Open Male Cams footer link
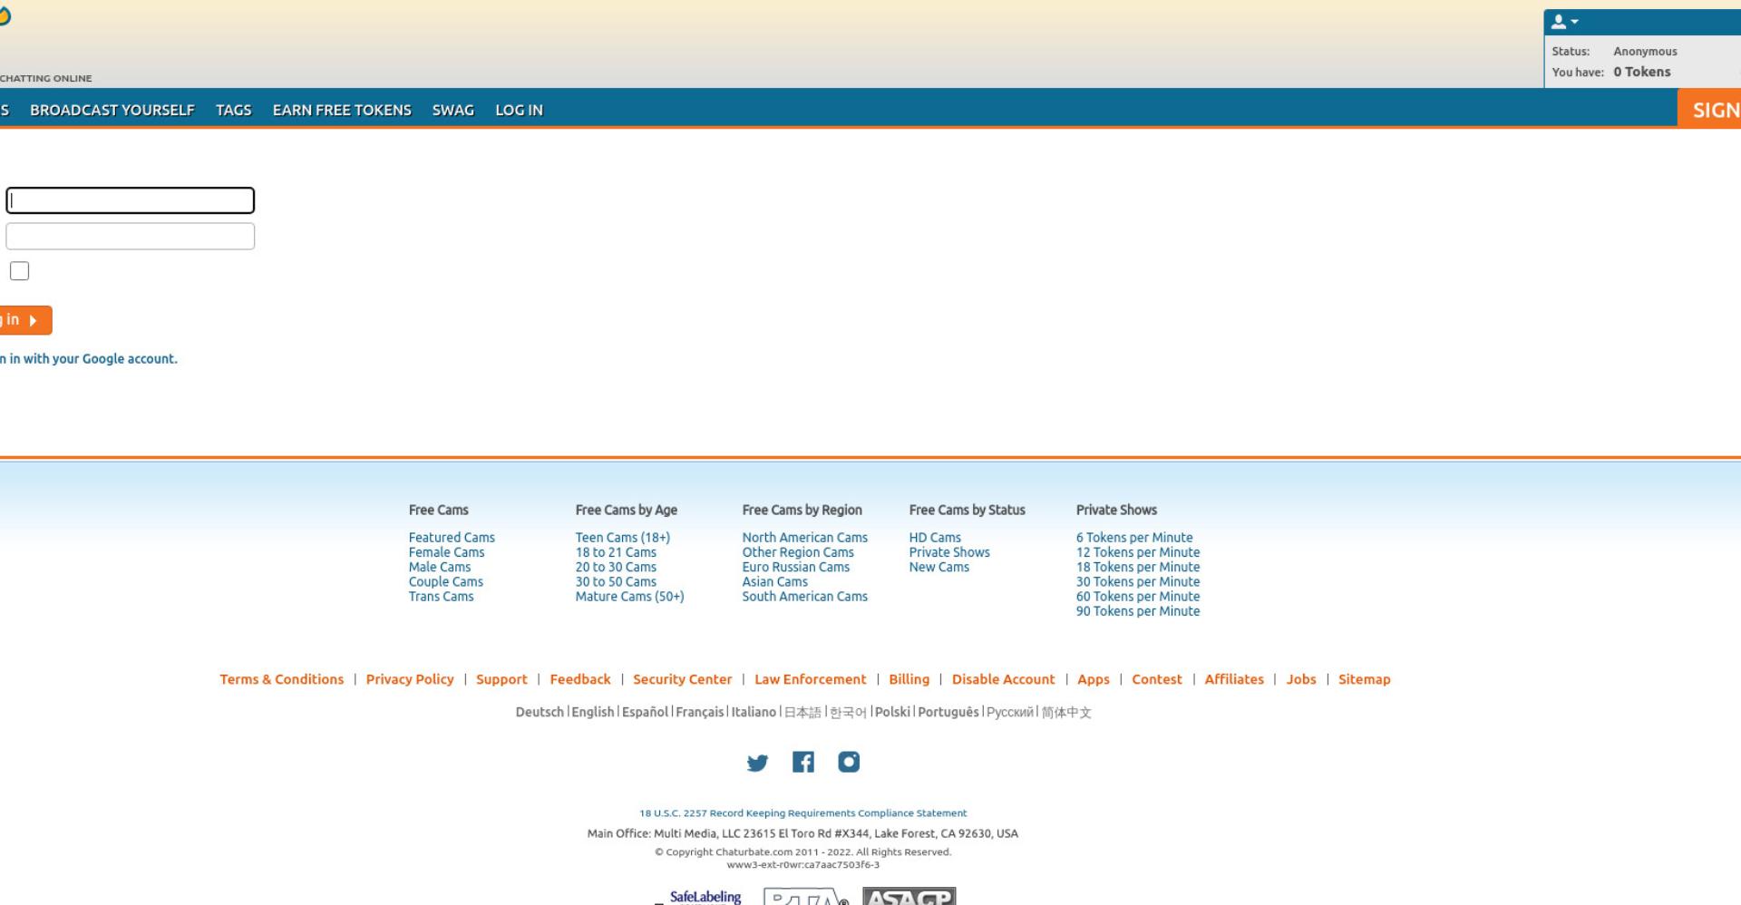 (440, 567)
